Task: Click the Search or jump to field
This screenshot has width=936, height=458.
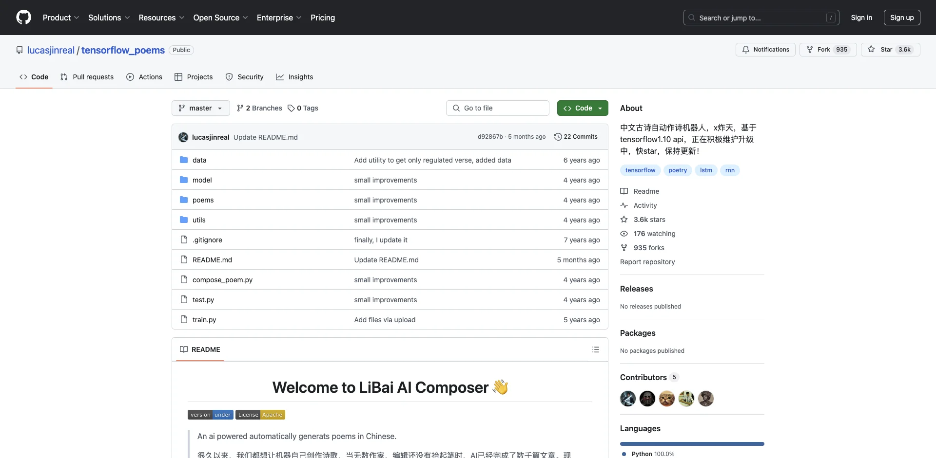Action: 761,18
